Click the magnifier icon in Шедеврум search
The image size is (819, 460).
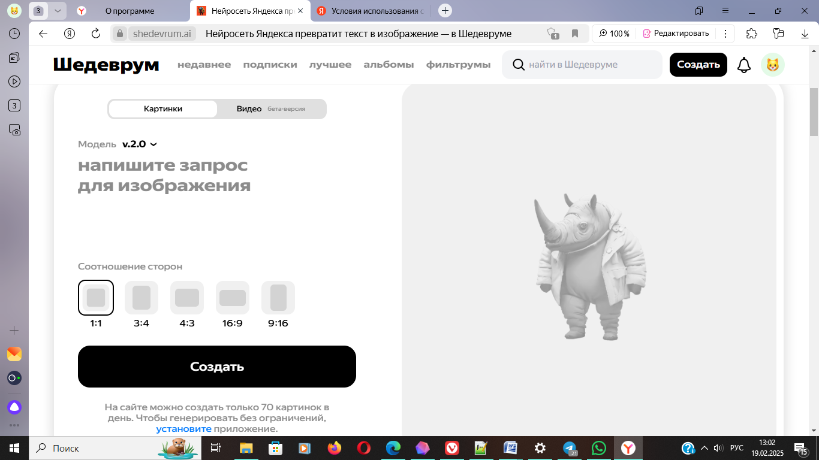click(x=519, y=65)
